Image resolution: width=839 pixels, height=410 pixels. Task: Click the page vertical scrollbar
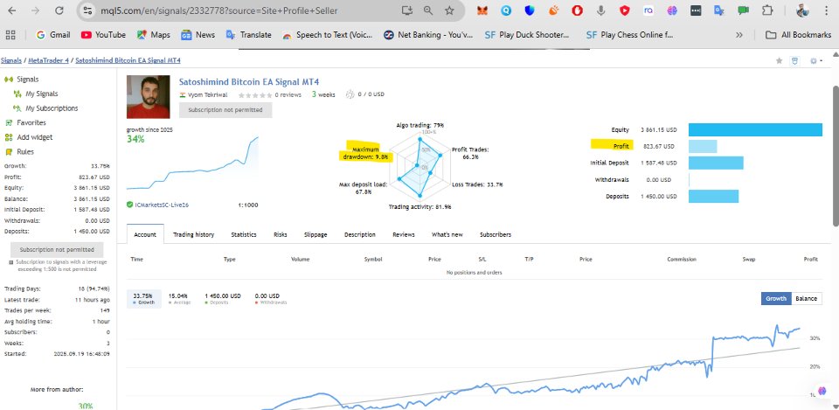tap(836, 156)
